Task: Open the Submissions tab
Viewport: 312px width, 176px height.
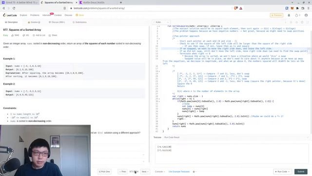Action: coord(79,22)
